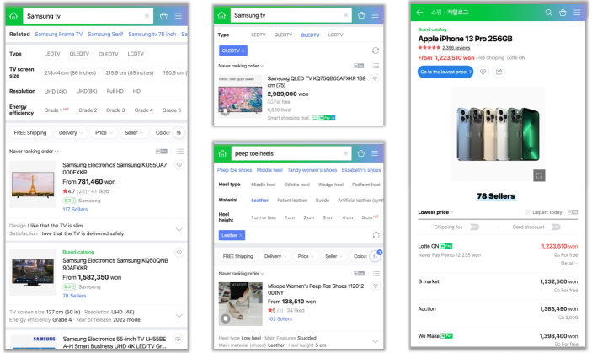592x353 pixels.
Task: Open Samsung Frame TV related link
Action: pos(58,34)
